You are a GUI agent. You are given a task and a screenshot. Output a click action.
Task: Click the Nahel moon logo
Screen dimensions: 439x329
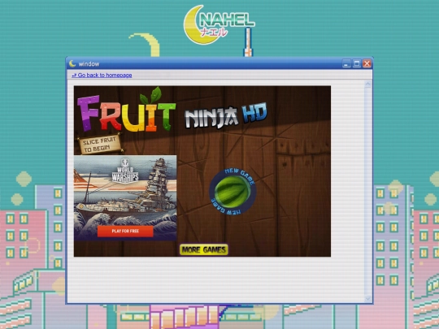[219, 24]
